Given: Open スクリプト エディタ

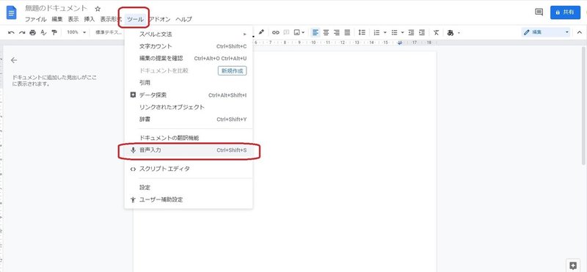Looking at the screenshot, I should pyautogui.click(x=189, y=169).
